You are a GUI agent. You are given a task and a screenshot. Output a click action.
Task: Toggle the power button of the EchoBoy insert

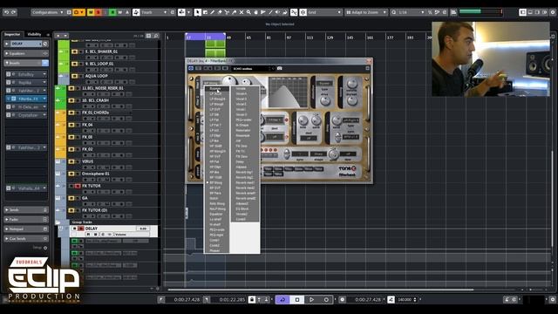tap(8, 74)
